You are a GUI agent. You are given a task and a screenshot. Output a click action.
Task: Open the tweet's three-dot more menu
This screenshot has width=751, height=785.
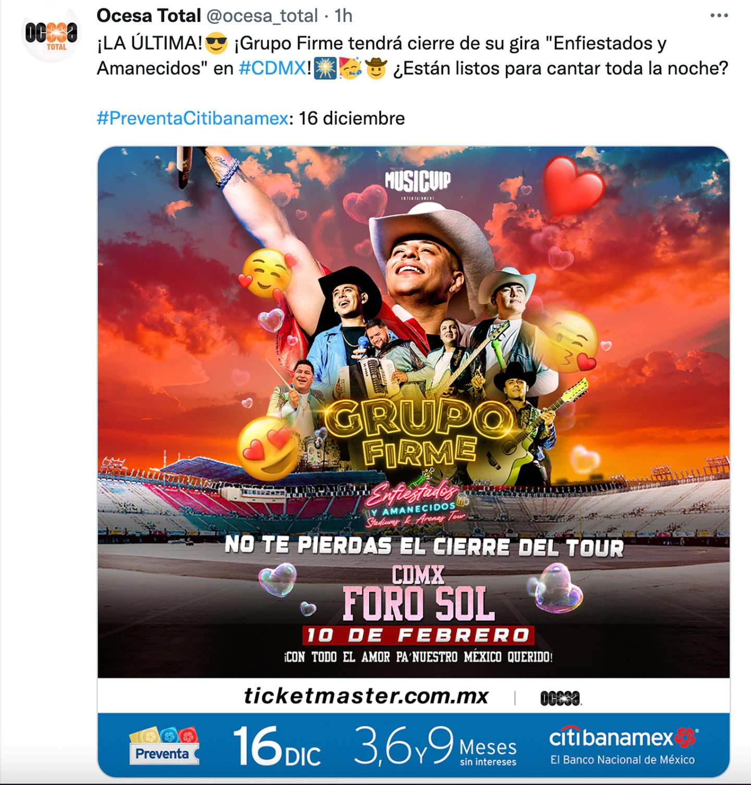pos(719,16)
